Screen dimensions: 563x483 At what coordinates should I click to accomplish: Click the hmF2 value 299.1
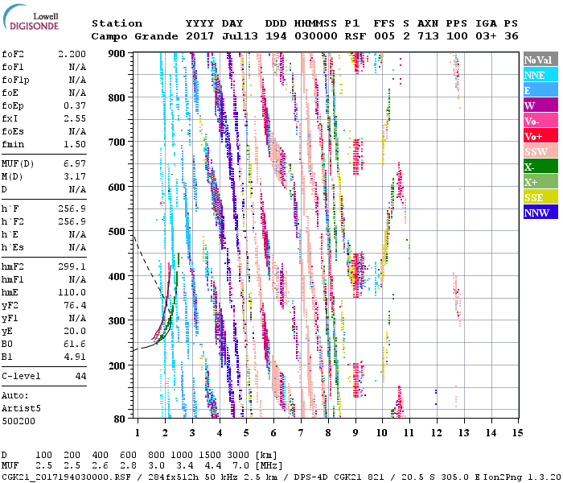(72, 266)
